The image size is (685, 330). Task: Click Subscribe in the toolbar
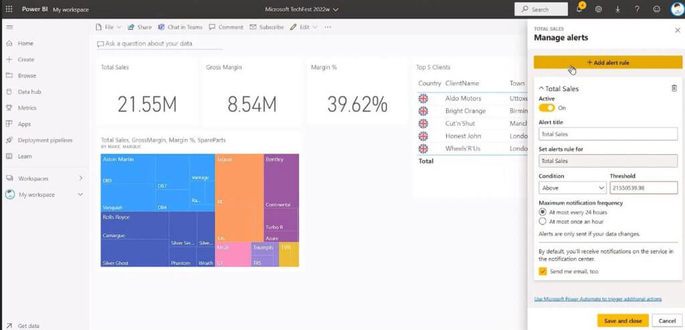pyautogui.click(x=266, y=27)
